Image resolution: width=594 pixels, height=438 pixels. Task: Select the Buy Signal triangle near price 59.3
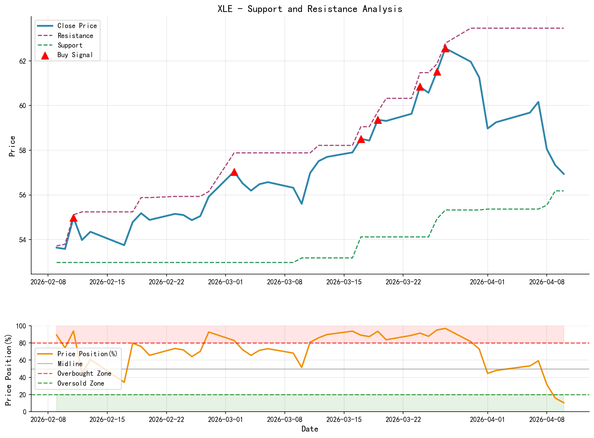click(x=378, y=120)
